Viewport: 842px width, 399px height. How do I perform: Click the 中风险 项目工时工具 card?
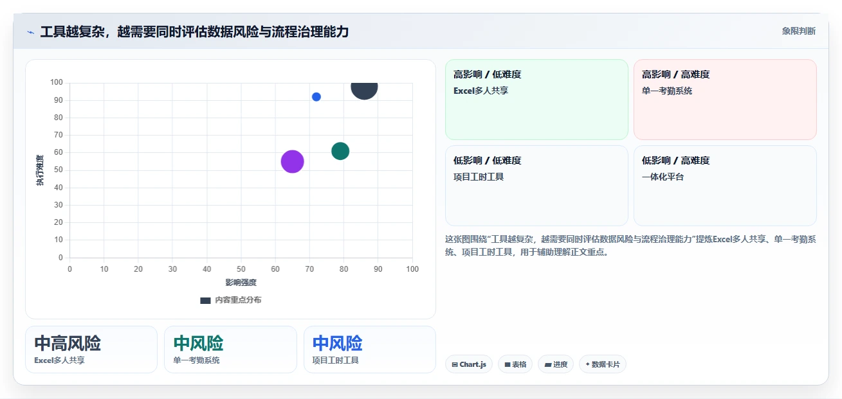(370, 350)
